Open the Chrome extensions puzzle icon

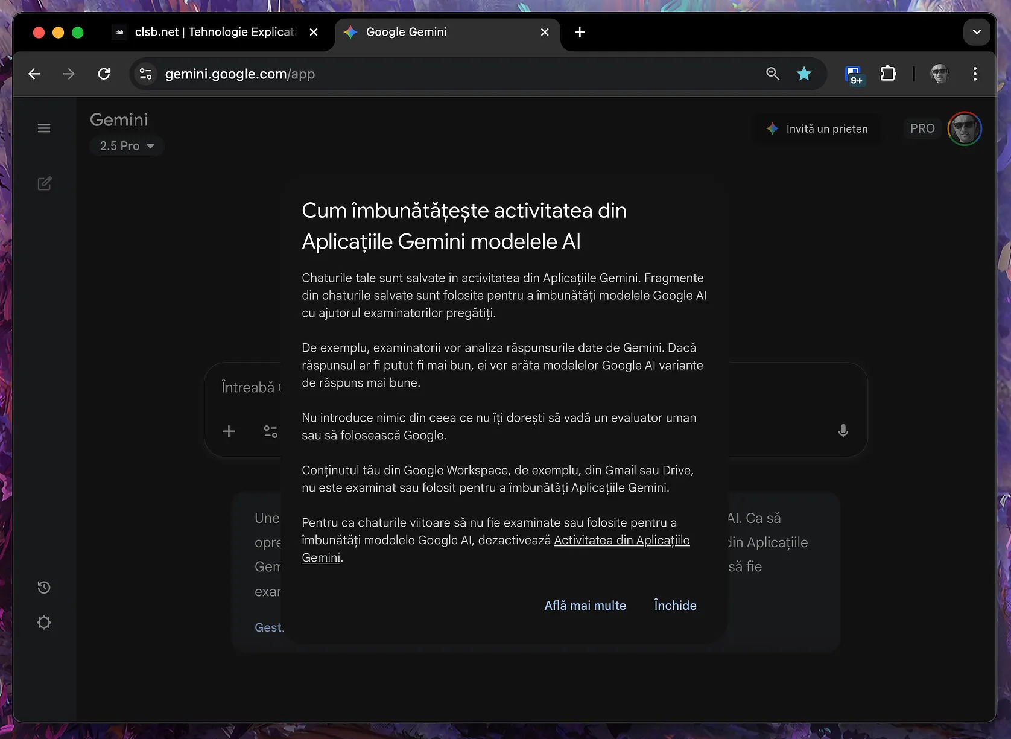pos(888,74)
